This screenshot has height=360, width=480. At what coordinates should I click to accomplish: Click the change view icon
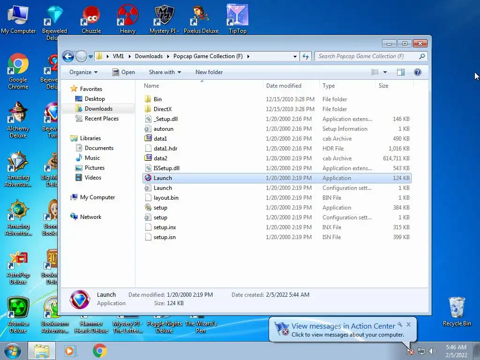375,72
